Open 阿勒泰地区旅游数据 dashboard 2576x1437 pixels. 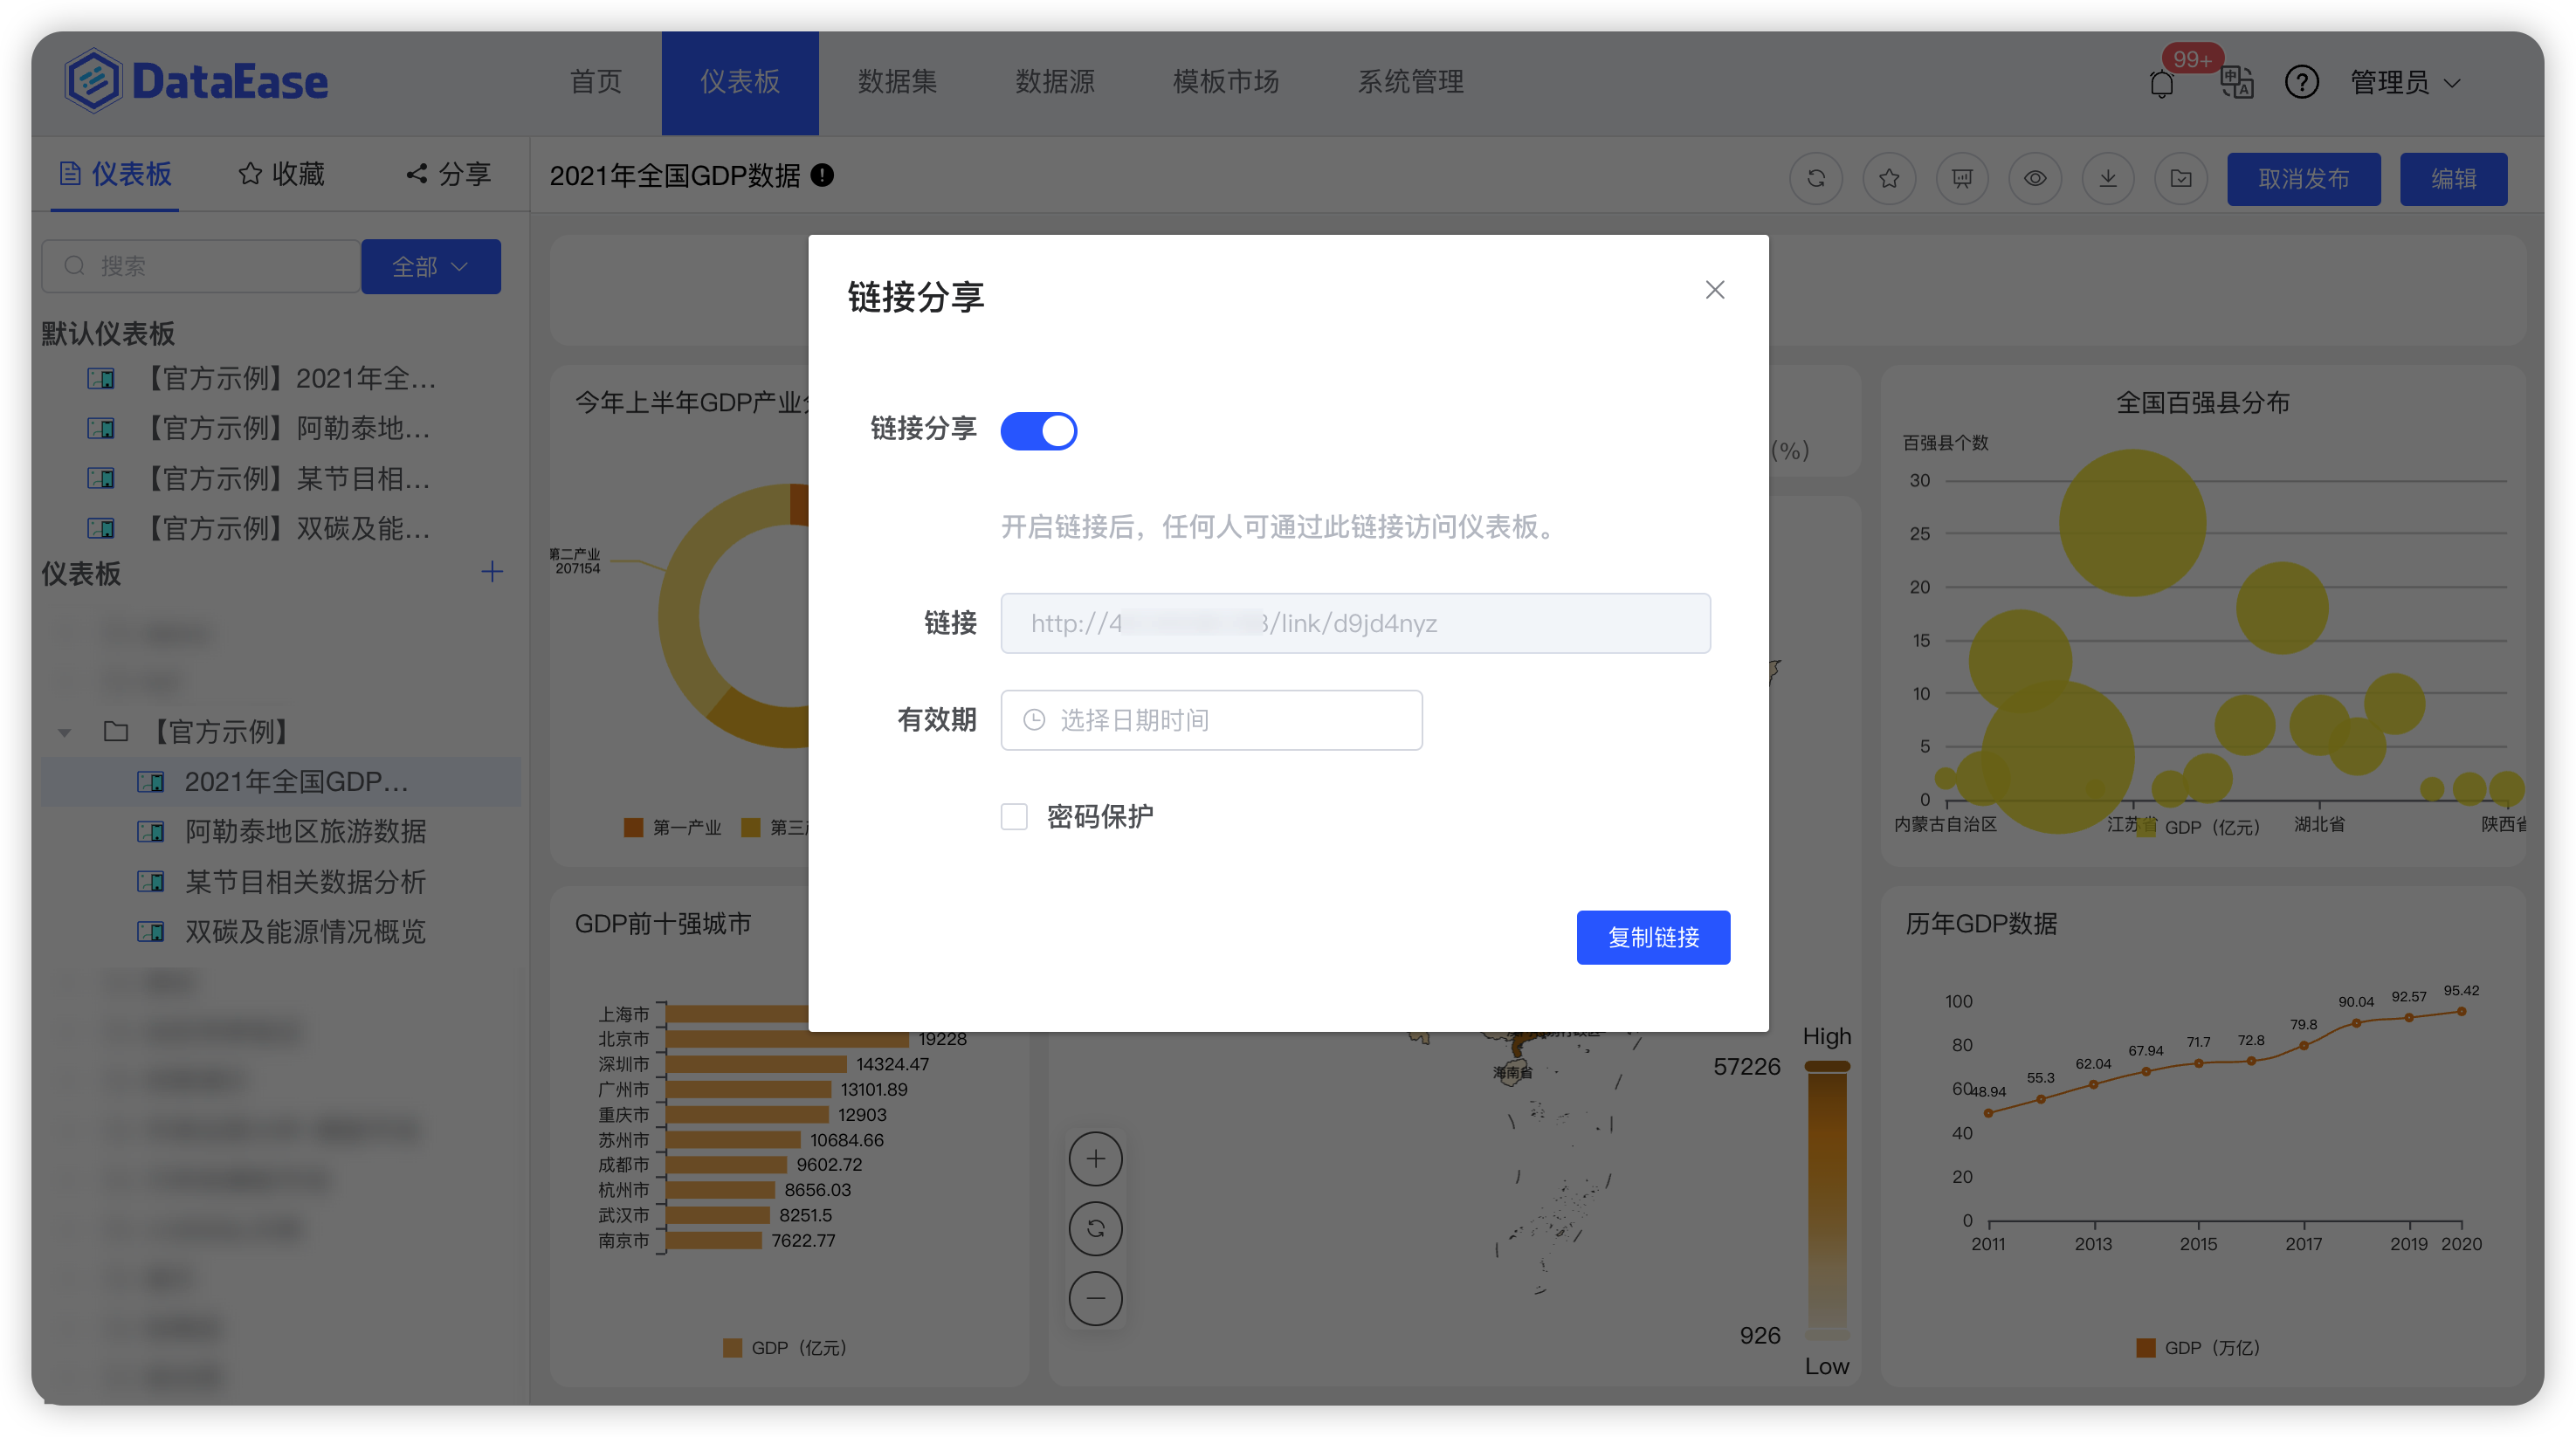coord(281,831)
